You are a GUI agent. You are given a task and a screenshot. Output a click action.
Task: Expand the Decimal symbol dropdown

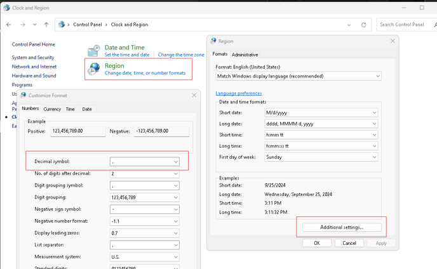click(x=145, y=162)
